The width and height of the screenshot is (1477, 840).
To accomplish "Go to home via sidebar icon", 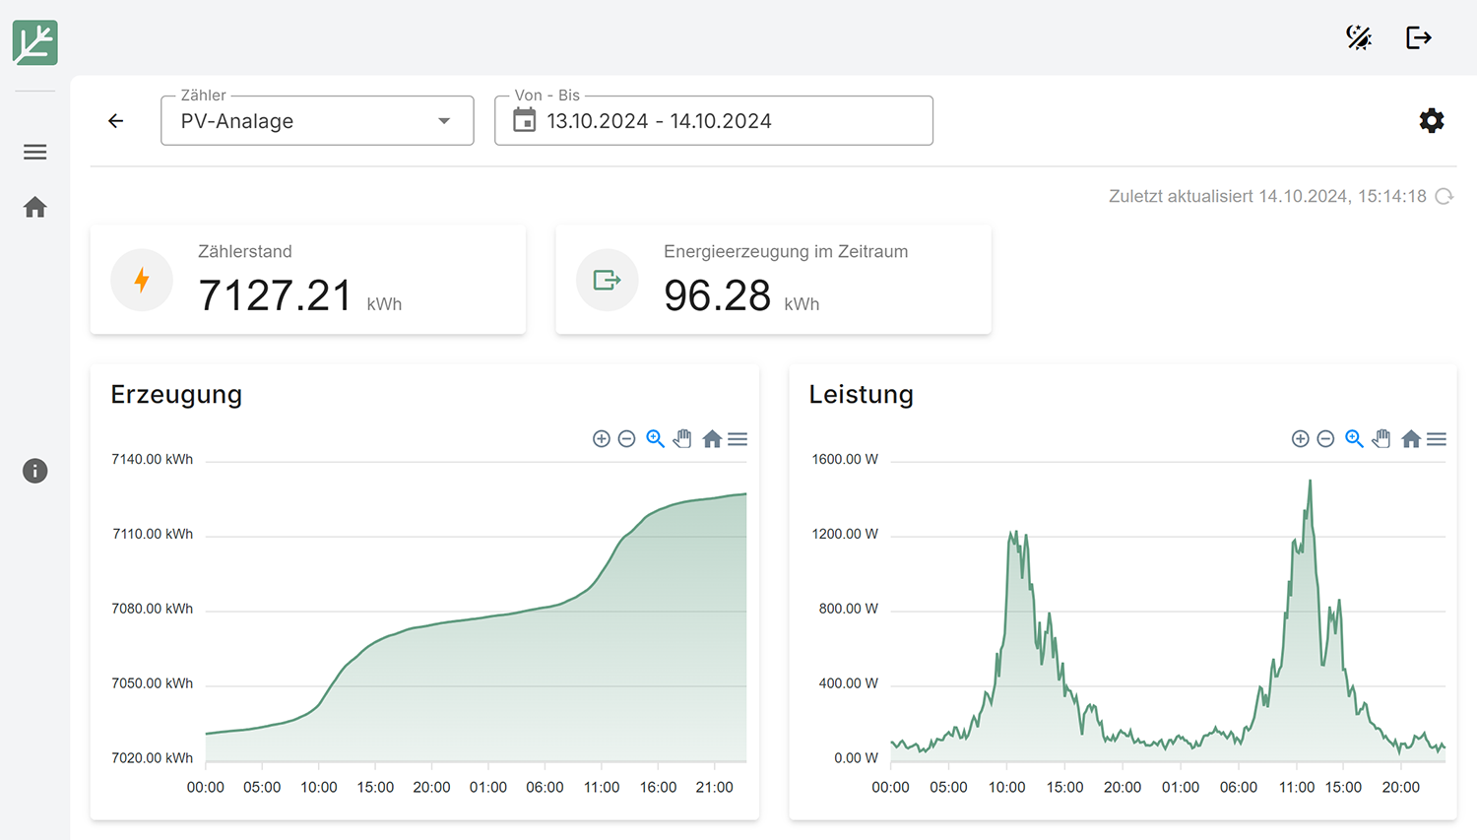I will [35, 207].
